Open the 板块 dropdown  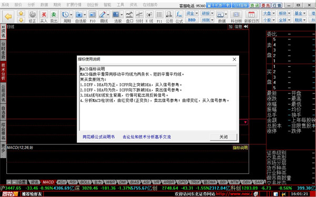click(284, 14)
